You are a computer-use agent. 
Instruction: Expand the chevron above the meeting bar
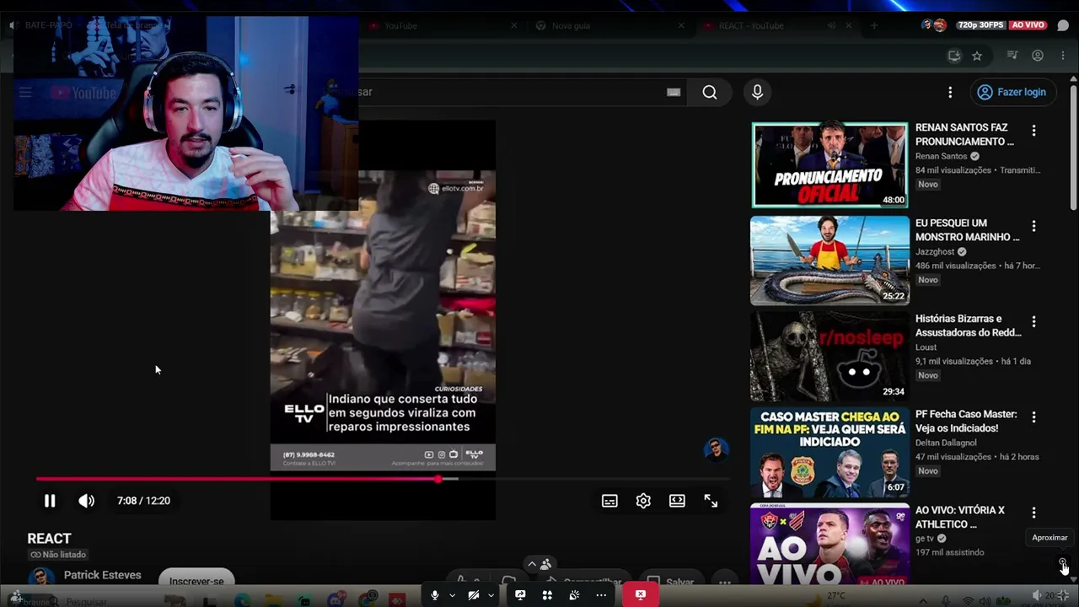[x=531, y=564]
